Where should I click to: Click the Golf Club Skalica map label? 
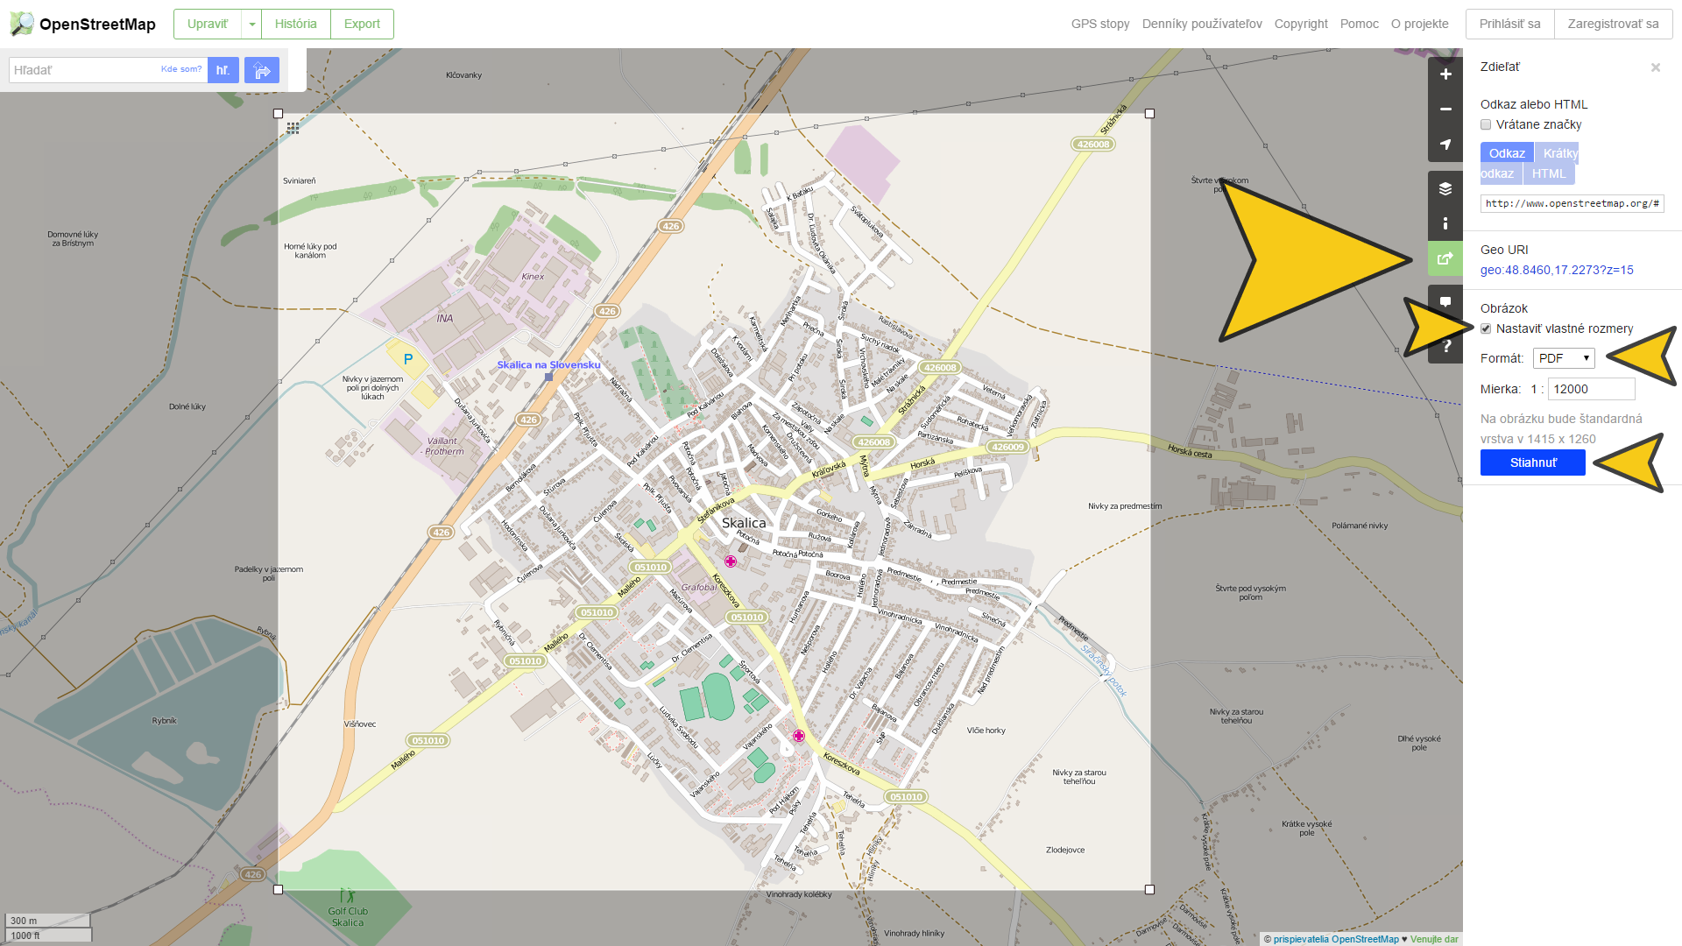point(348,917)
